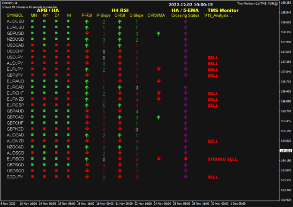Select the SELL signal on EURGBP row
Viewport: 293px width, 207px height.
click(213, 105)
